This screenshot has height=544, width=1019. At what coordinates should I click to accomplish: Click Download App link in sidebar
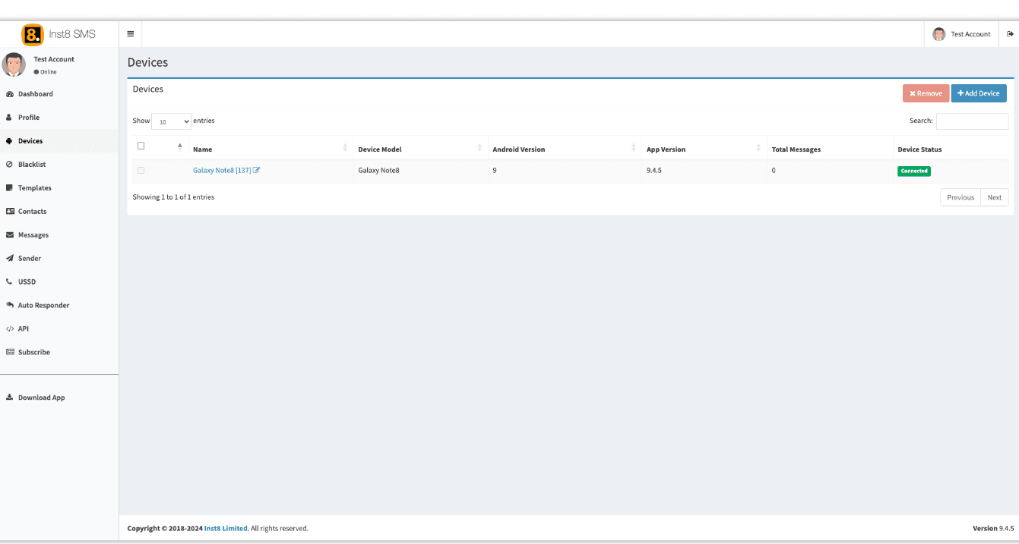(59, 398)
